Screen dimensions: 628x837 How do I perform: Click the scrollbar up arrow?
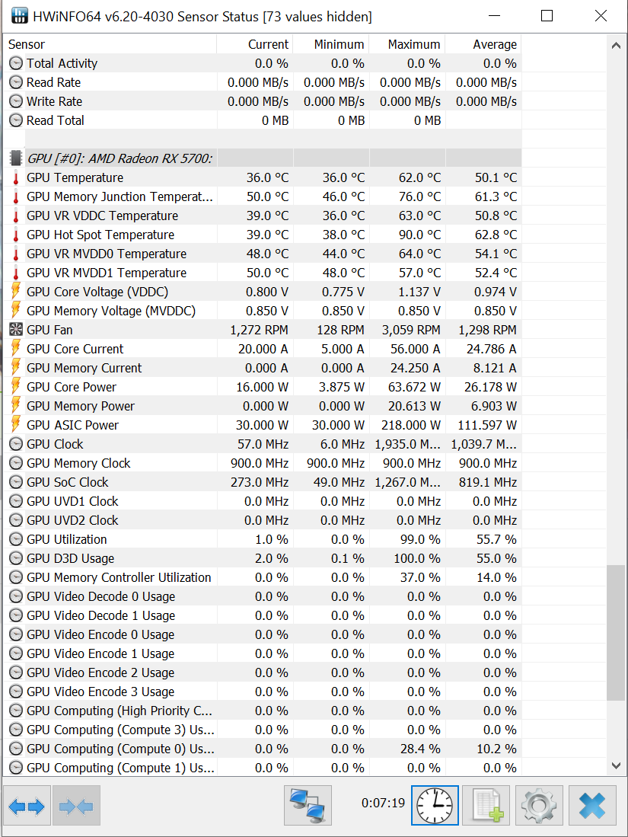click(616, 46)
